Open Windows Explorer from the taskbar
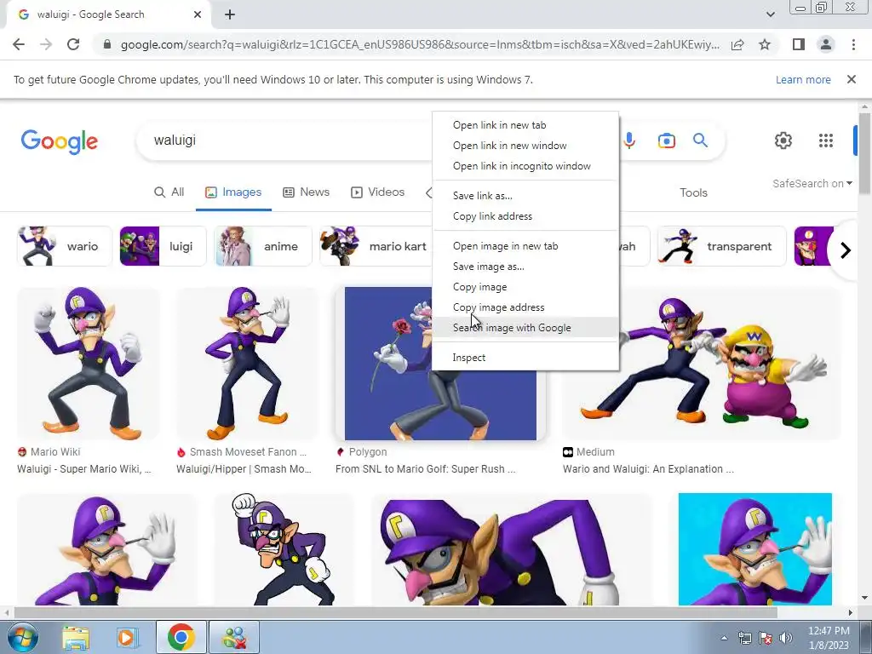 click(x=76, y=637)
